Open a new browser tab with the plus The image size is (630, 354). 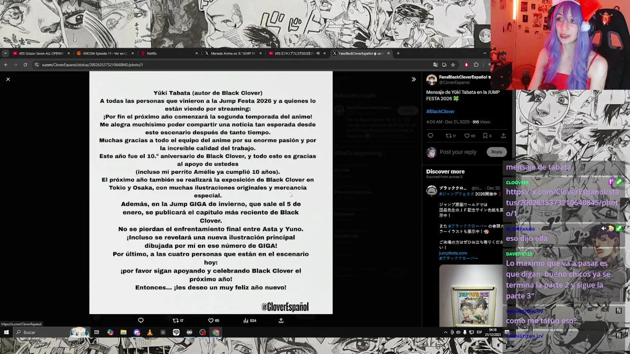pos(398,53)
